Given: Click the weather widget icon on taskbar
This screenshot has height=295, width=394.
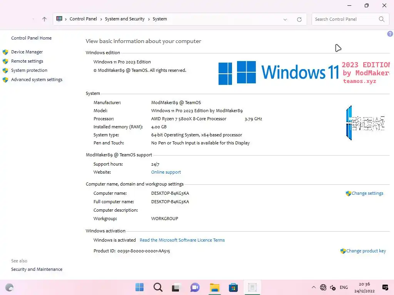Looking at the screenshot, I should [x=9, y=287].
